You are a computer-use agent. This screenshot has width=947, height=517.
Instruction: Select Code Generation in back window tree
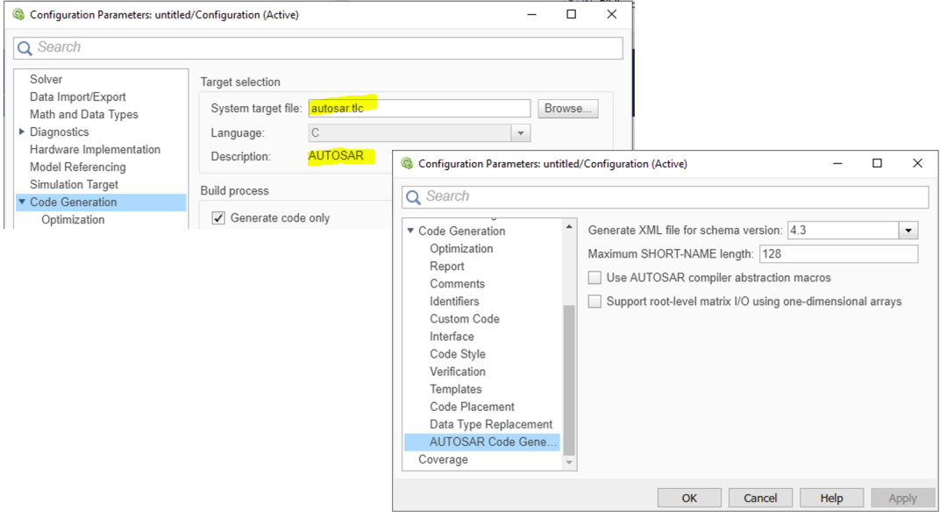(x=73, y=202)
